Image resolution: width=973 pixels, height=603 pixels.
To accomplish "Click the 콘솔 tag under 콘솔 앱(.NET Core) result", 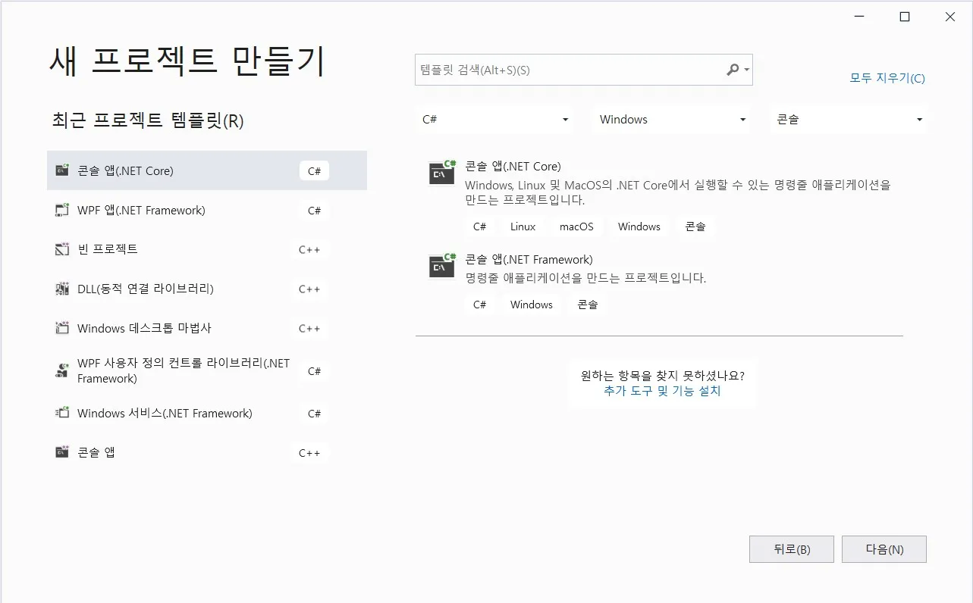I will click(695, 227).
